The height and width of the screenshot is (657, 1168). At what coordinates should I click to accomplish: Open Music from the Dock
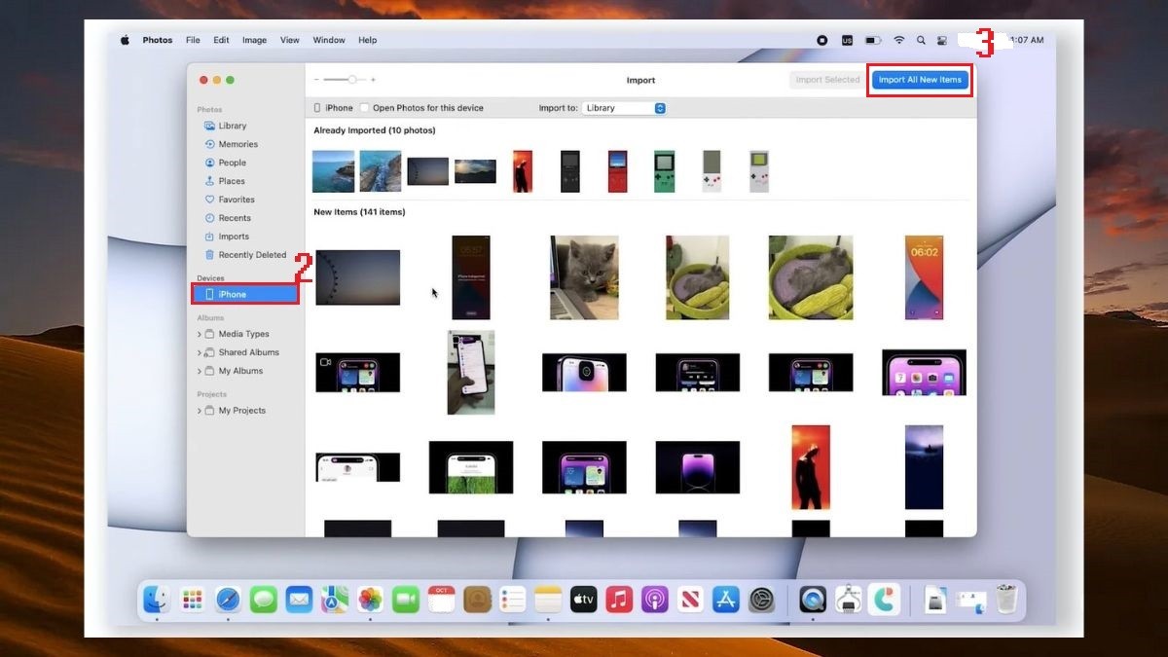click(619, 600)
